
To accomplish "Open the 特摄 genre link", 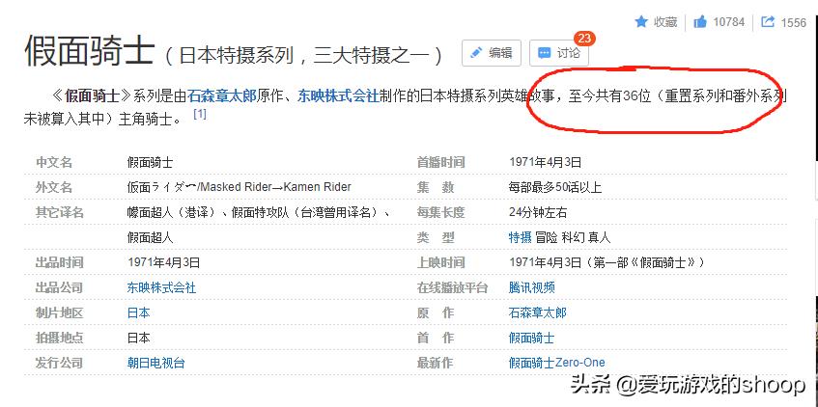I will tap(520, 237).
